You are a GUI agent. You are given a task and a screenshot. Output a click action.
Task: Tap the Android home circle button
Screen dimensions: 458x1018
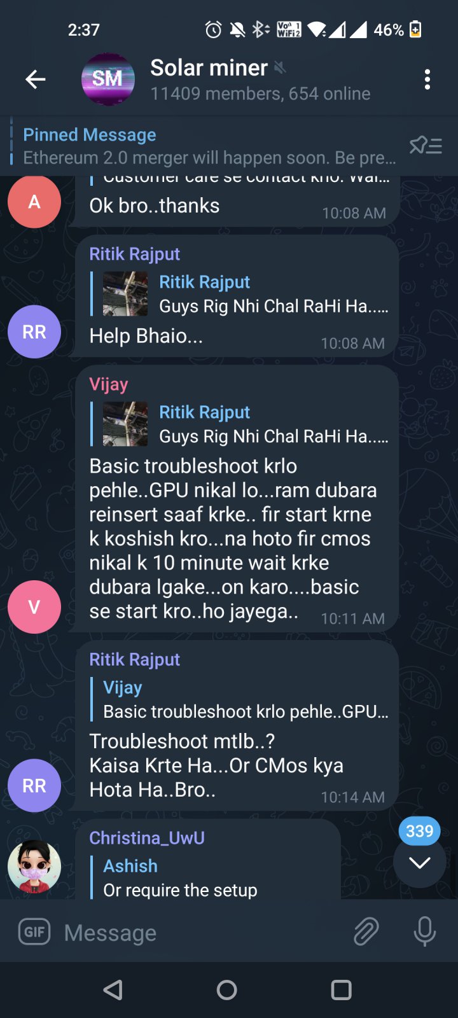[x=227, y=989]
